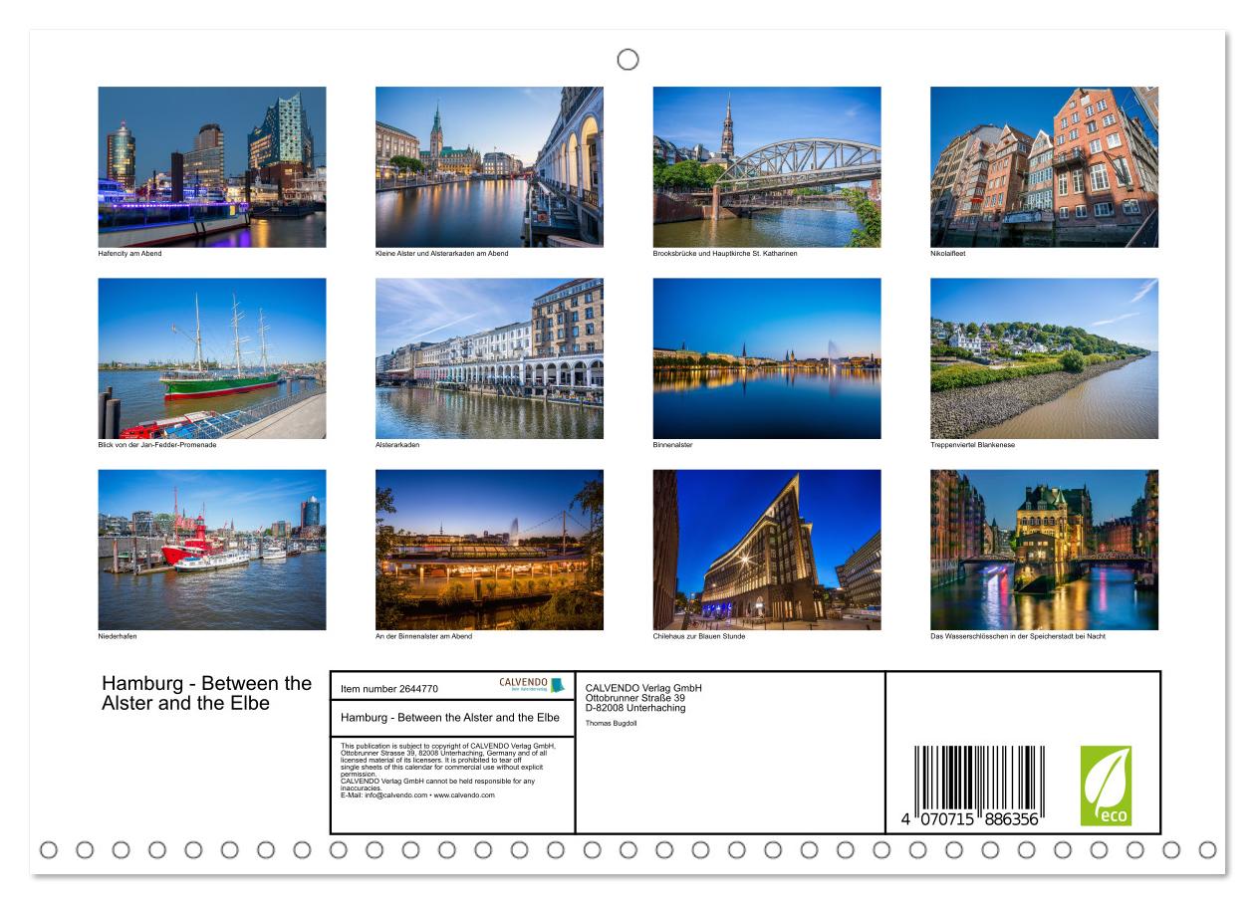This screenshot has height=904, width=1255.
Task: Click the caption 'Treppenviertel Blankenese'
Action: click(972, 445)
